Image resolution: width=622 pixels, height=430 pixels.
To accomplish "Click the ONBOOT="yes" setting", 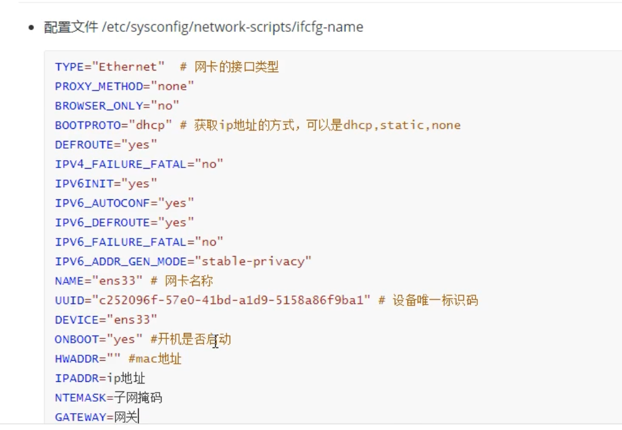I will [x=98, y=339].
